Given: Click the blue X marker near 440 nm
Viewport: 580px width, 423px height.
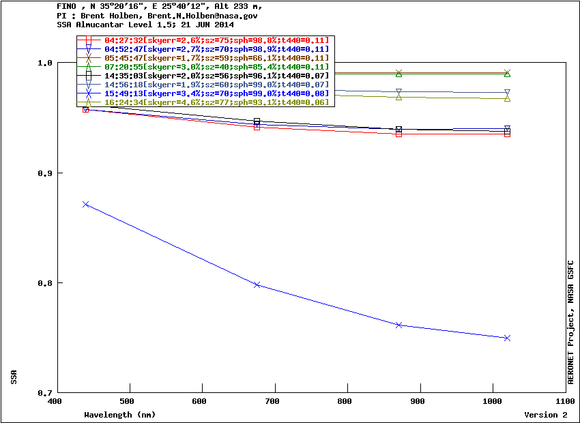Looking at the screenshot, I should click(86, 204).
